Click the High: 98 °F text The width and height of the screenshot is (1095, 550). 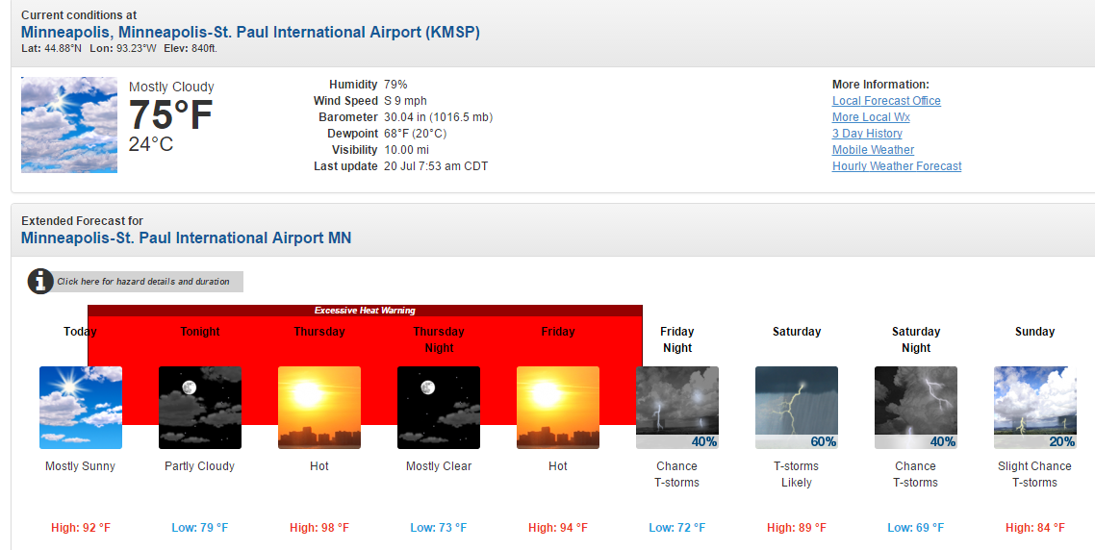point(319,528)
